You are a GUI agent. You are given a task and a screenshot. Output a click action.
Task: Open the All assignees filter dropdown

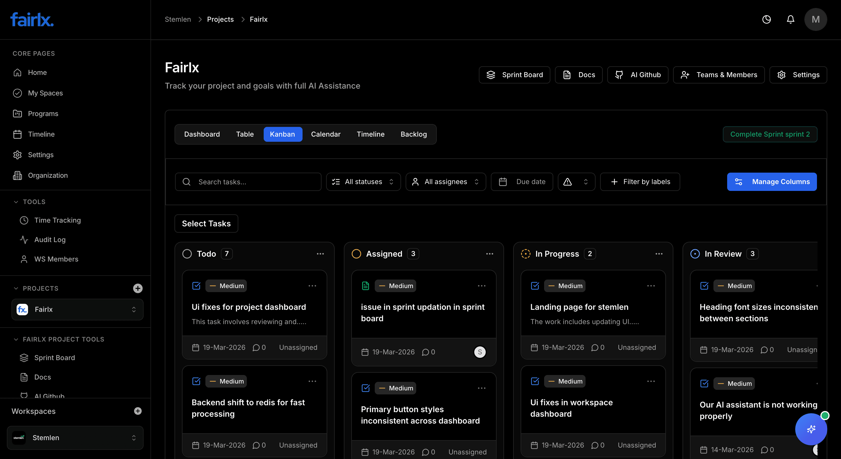pyautogui.click(x=445, y=182)
